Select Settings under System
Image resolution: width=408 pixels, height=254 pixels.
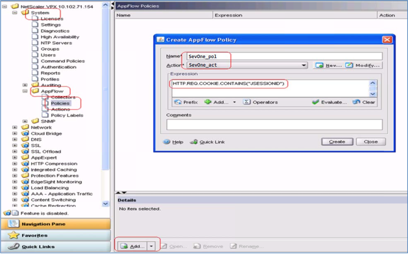click(51, 25)
